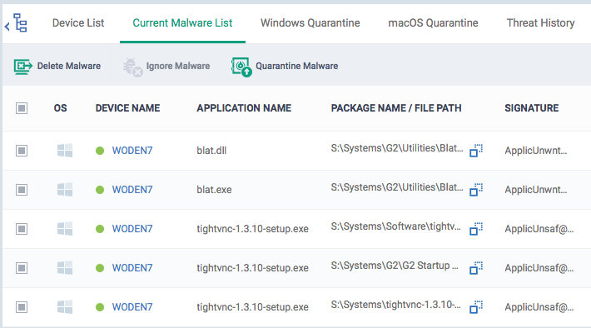Select the blat.dll application name
The height and width of the screenshot is (328, 591).
pos(211,151)
